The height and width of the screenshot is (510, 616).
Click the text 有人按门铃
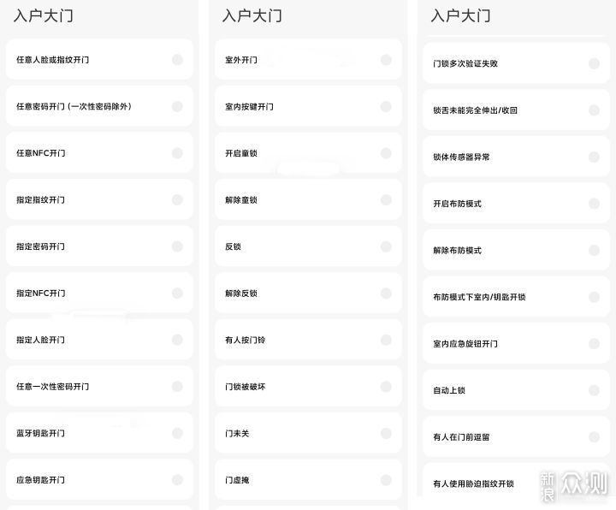click(x=246, y=340)
